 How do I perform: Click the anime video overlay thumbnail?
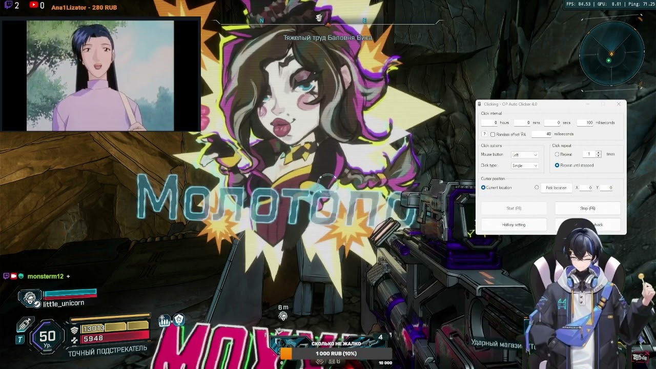point(100,76)
